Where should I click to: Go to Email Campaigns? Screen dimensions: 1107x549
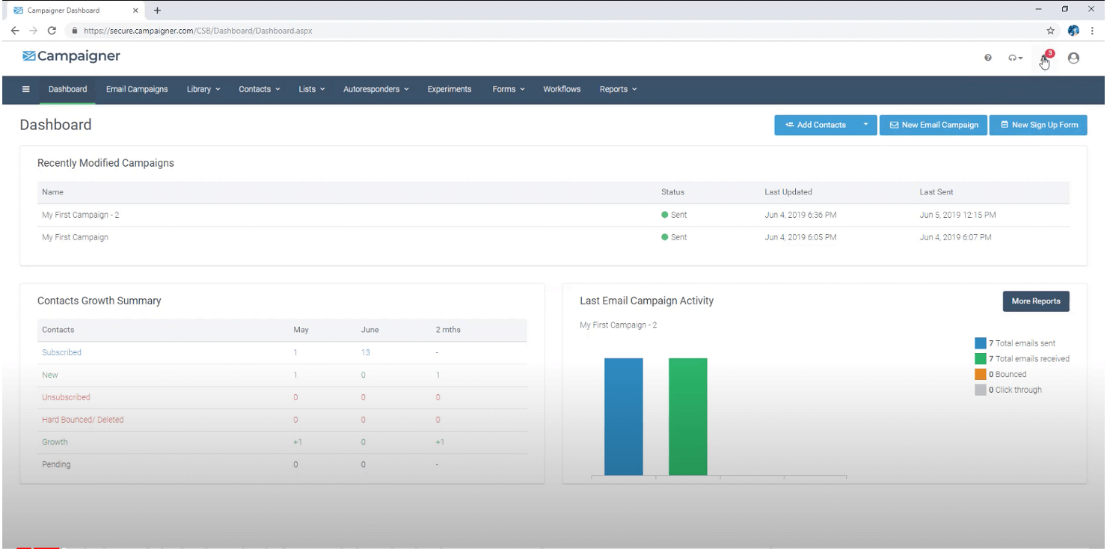click(137, 89)
